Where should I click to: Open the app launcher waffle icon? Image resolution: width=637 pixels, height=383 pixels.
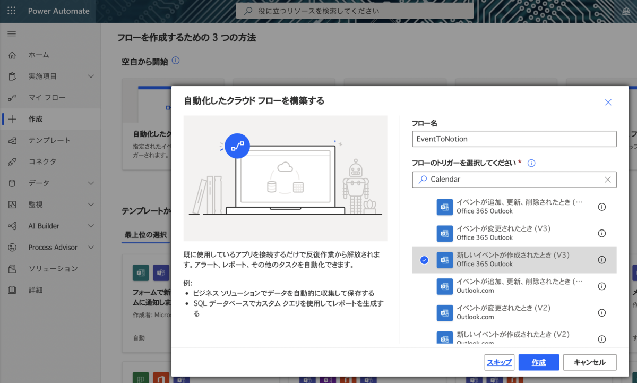pyautogui.click(x=12, y=11)
